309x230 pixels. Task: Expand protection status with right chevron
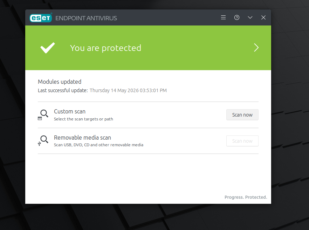pyautogui.click(x=256, y=47)
